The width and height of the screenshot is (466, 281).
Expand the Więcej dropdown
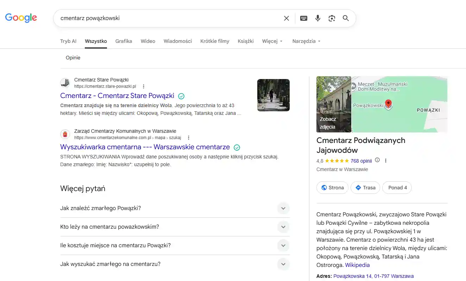click(x=272, y=41)
